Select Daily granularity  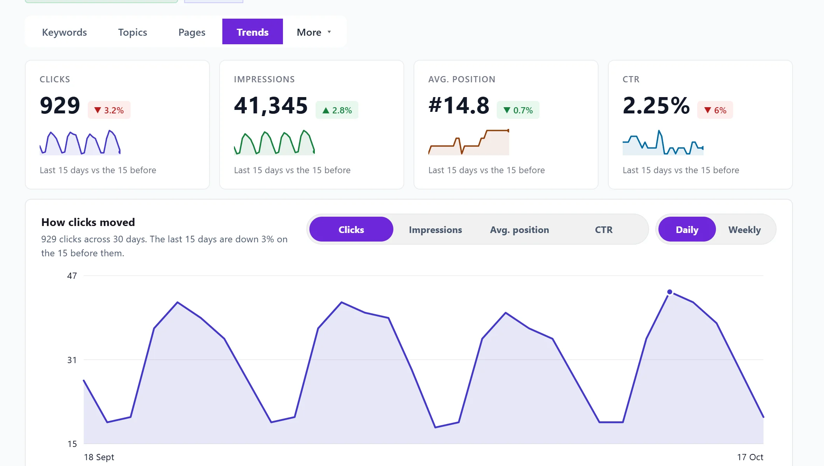pos(687,230)
